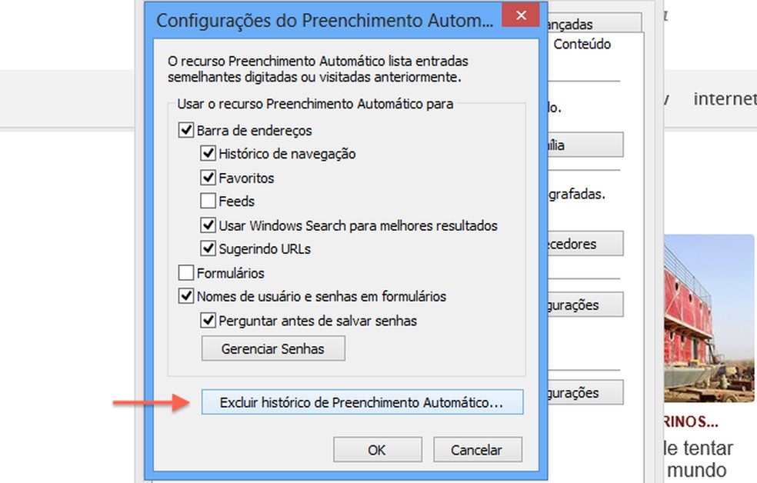
Task: Disable Sugerindo URLs
Action: pyautogui.click(x=208, y=248)
